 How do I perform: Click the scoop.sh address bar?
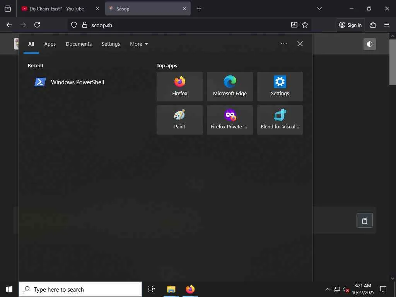pos(189,25)
